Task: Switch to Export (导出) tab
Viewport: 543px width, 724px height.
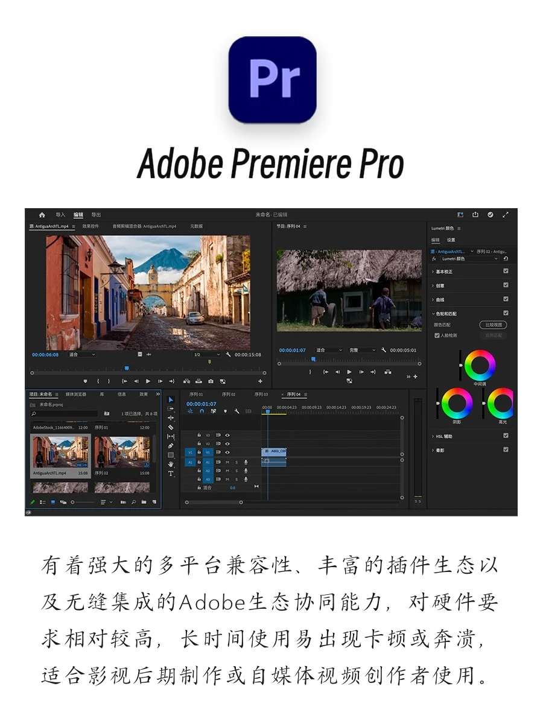Action: (96, 215)
